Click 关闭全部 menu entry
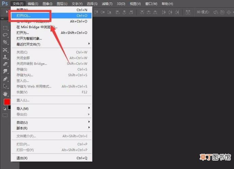The image size is (234, 169). point(52,58)
